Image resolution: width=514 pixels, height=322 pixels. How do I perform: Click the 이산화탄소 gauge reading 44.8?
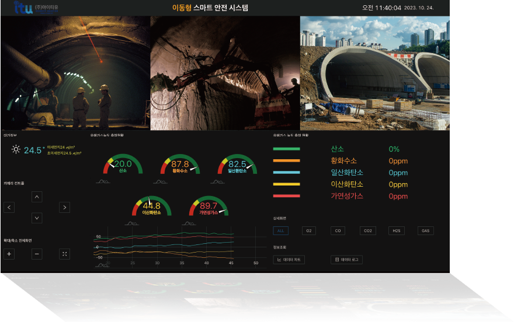(151, 205)
